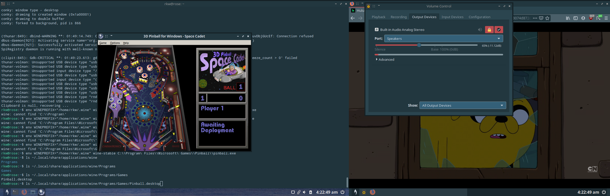
Task: Click the Volume Control window app icon
Action: 368,6
